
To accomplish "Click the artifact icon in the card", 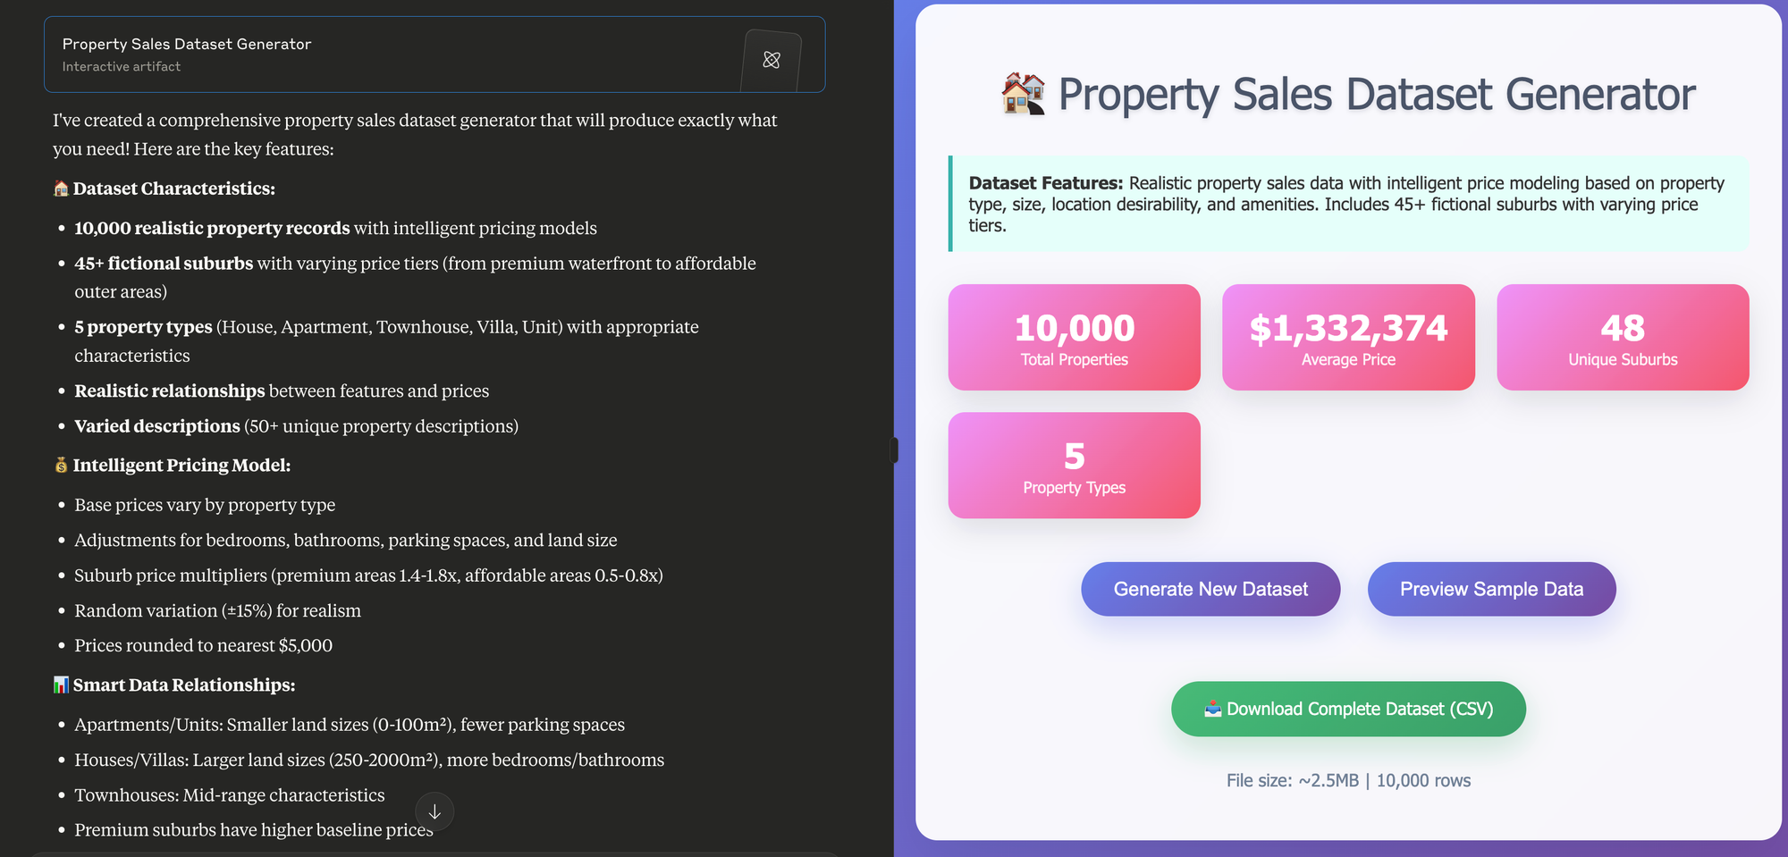I will coord(772,60).
